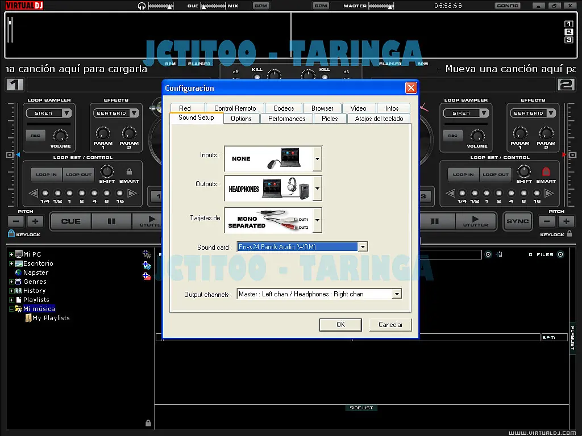Click the left deck KEYLOCK padlock icon
The height and width of the screenshot is (436, 582).
11,233
